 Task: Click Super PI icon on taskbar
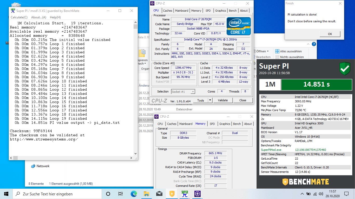(x=185, y=194)
